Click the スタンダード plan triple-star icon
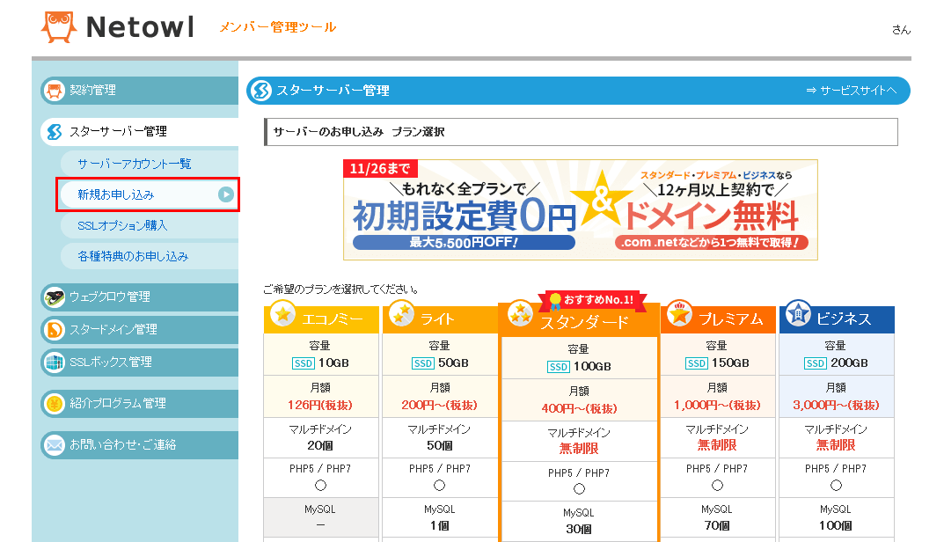Viewport: 944px width, 542px height. click(x=520, y=314)
